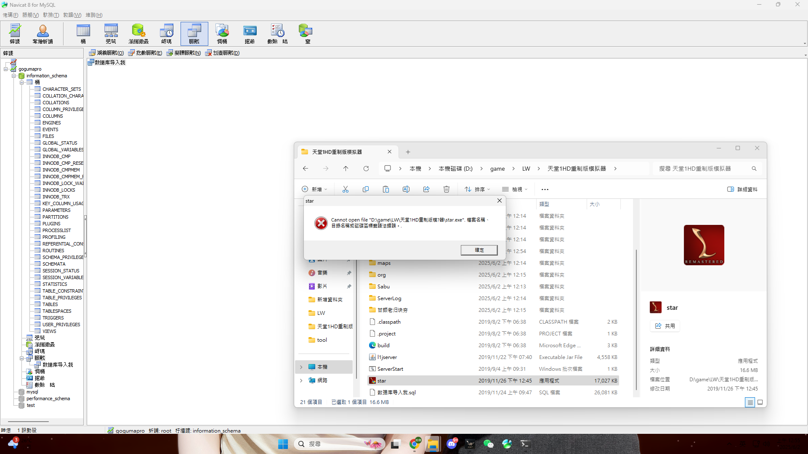Screen dimensions: 808x454
Task: Click the Paste clipboard icon in Explorer
Action: click(x=386, y=189)
